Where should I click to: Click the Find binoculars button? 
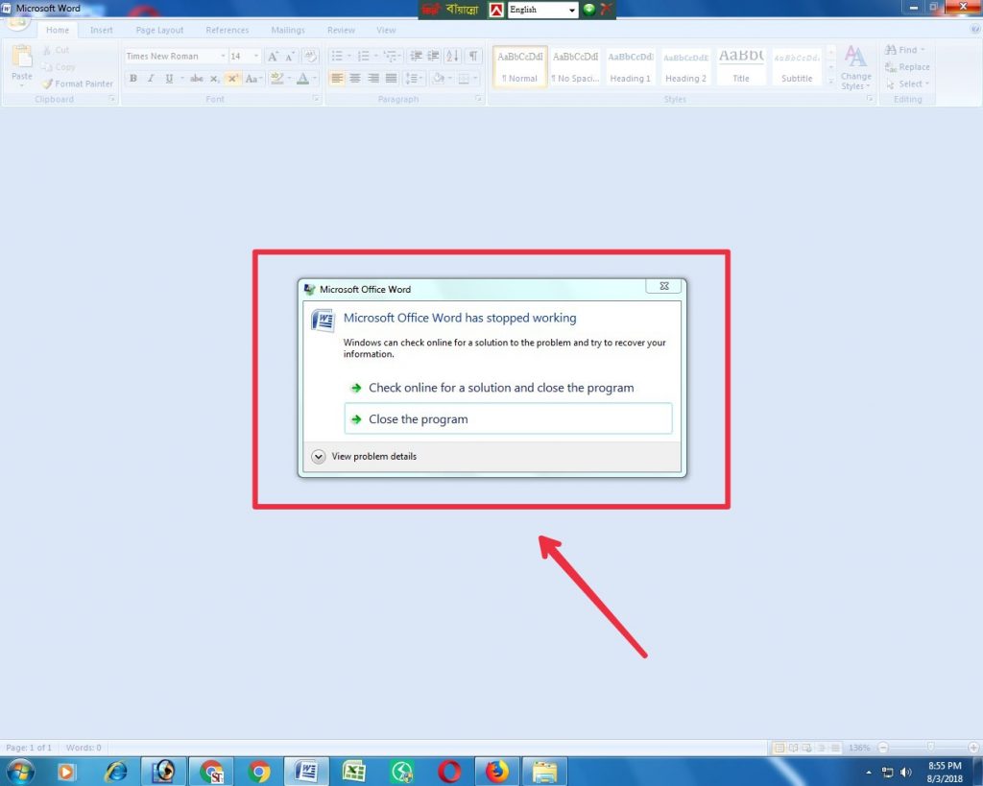coord(904,50)
